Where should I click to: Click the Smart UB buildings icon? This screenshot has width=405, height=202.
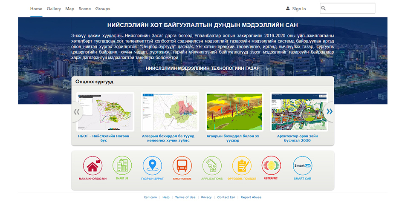pos(122,165)
